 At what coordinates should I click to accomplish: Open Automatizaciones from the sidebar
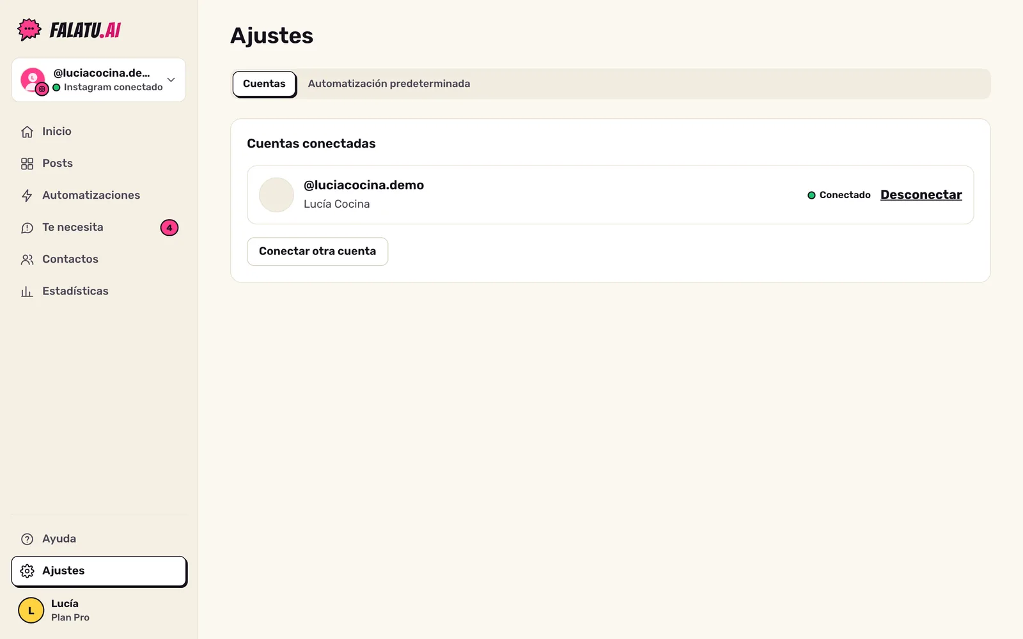point(99,195)
